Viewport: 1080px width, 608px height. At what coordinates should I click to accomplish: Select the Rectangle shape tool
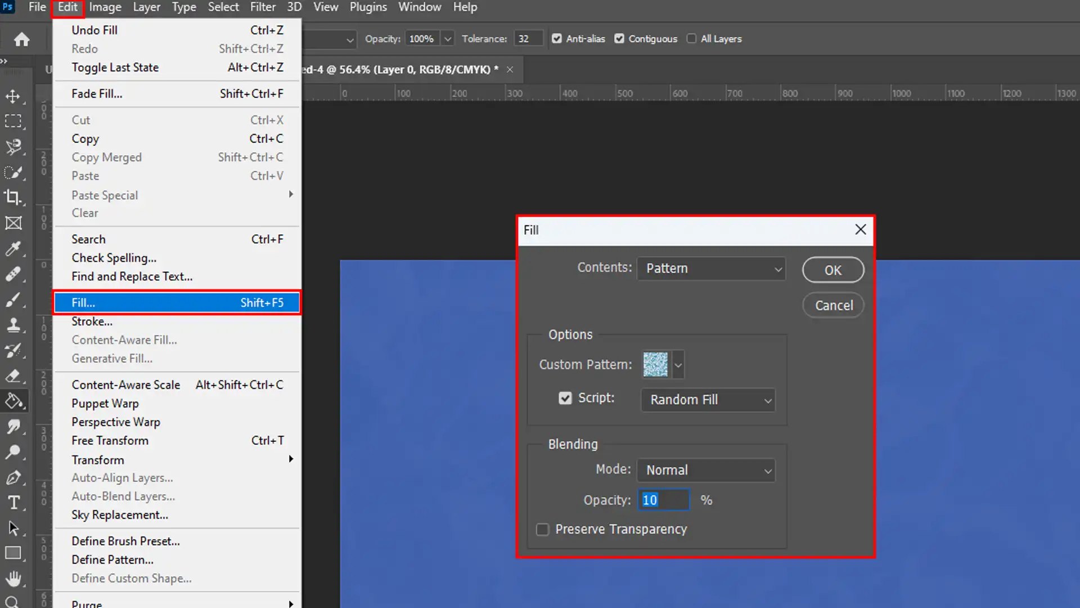point(13,553)
